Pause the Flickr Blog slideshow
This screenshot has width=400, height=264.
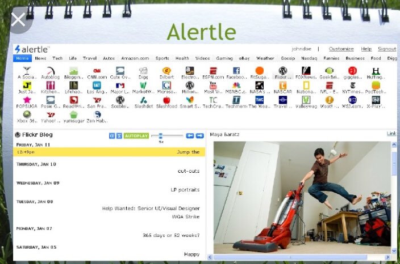click(x=112, y=136)
